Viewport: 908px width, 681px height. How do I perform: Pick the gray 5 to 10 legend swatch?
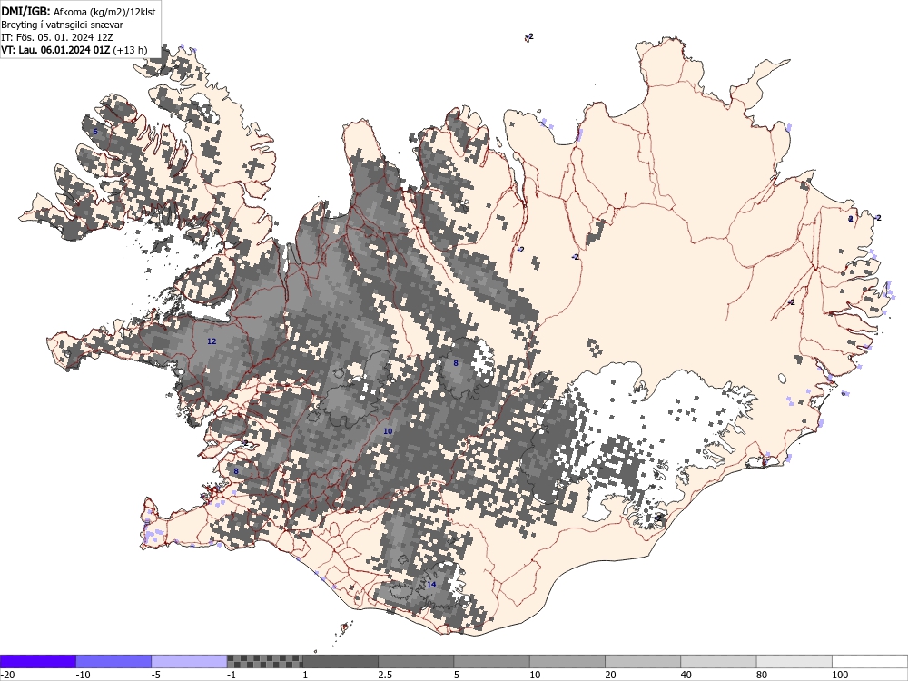click(x=491, y=661)
